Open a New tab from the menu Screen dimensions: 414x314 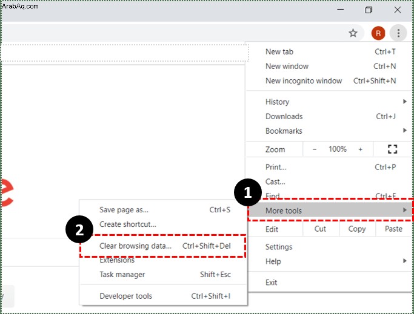click(329, 51)
